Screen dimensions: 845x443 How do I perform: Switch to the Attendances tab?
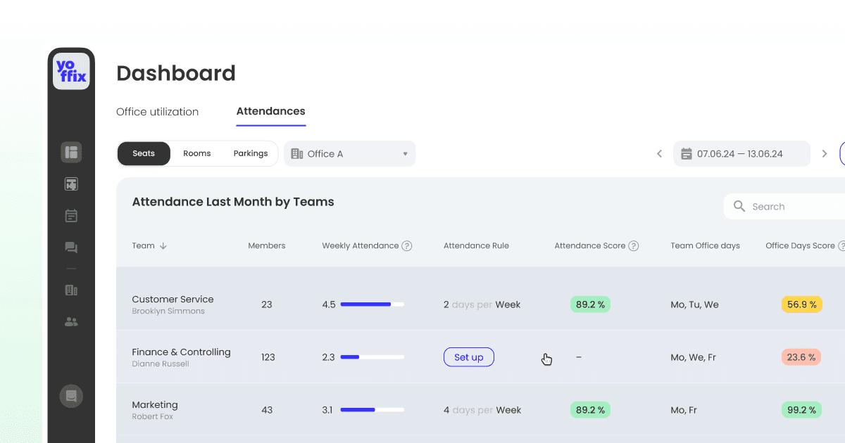(270, 111)
